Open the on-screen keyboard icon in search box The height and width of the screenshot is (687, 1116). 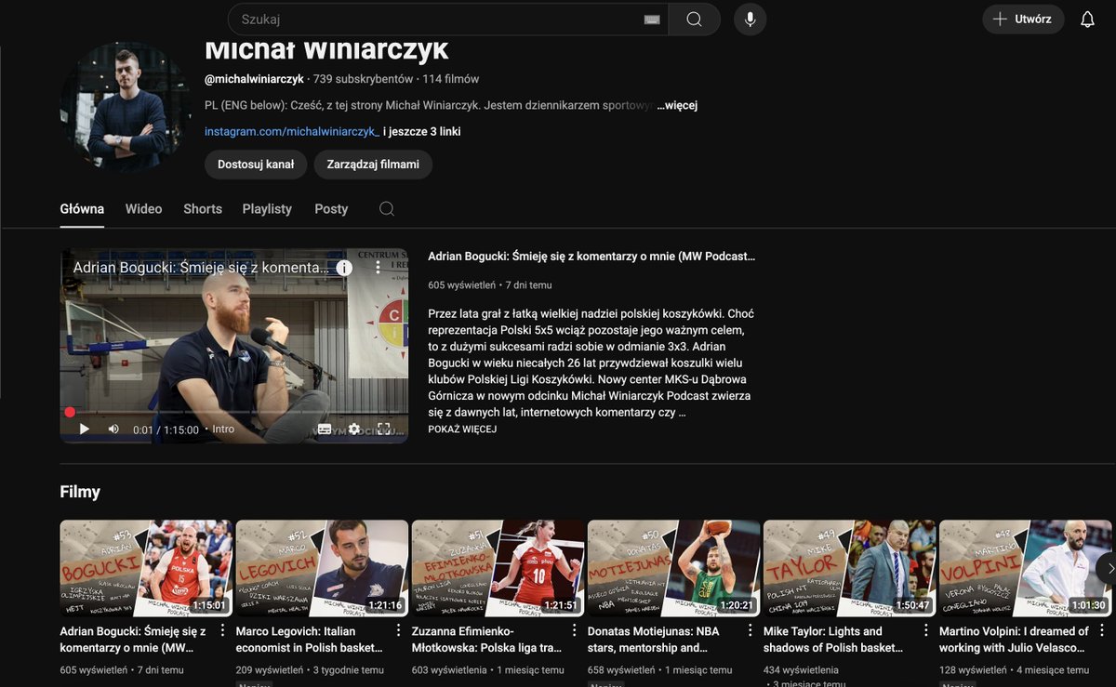click(652, 20)
